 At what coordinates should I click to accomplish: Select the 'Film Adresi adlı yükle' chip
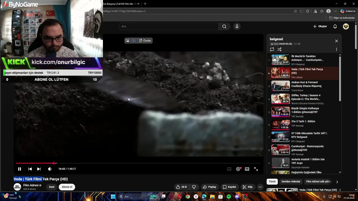(x=319, y=181)
